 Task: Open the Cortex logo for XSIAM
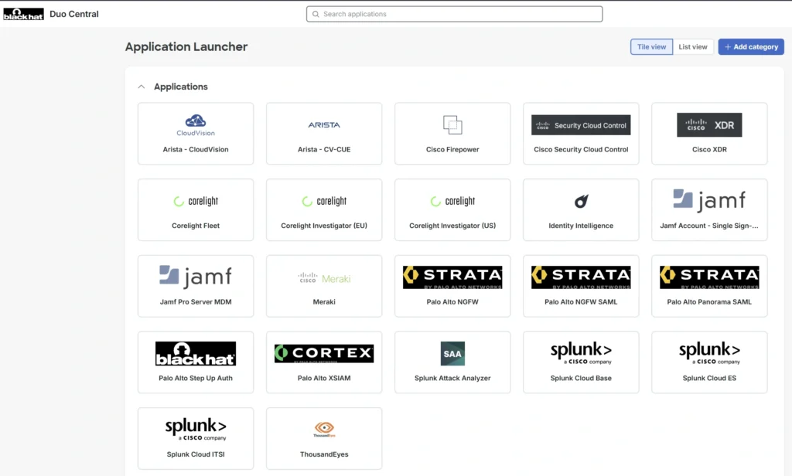coord(324,353)
